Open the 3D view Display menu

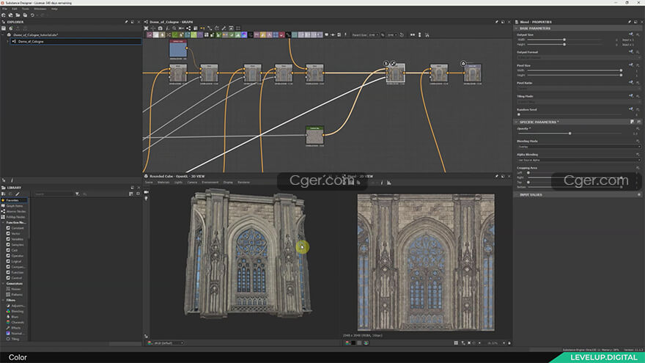[228, 183]
